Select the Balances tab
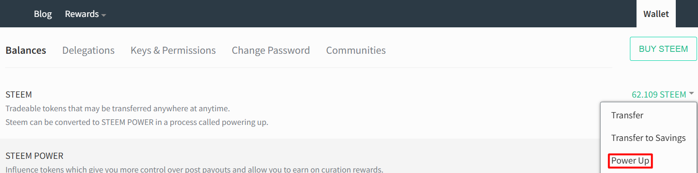698x173 pixels. [x=26, y=50]
